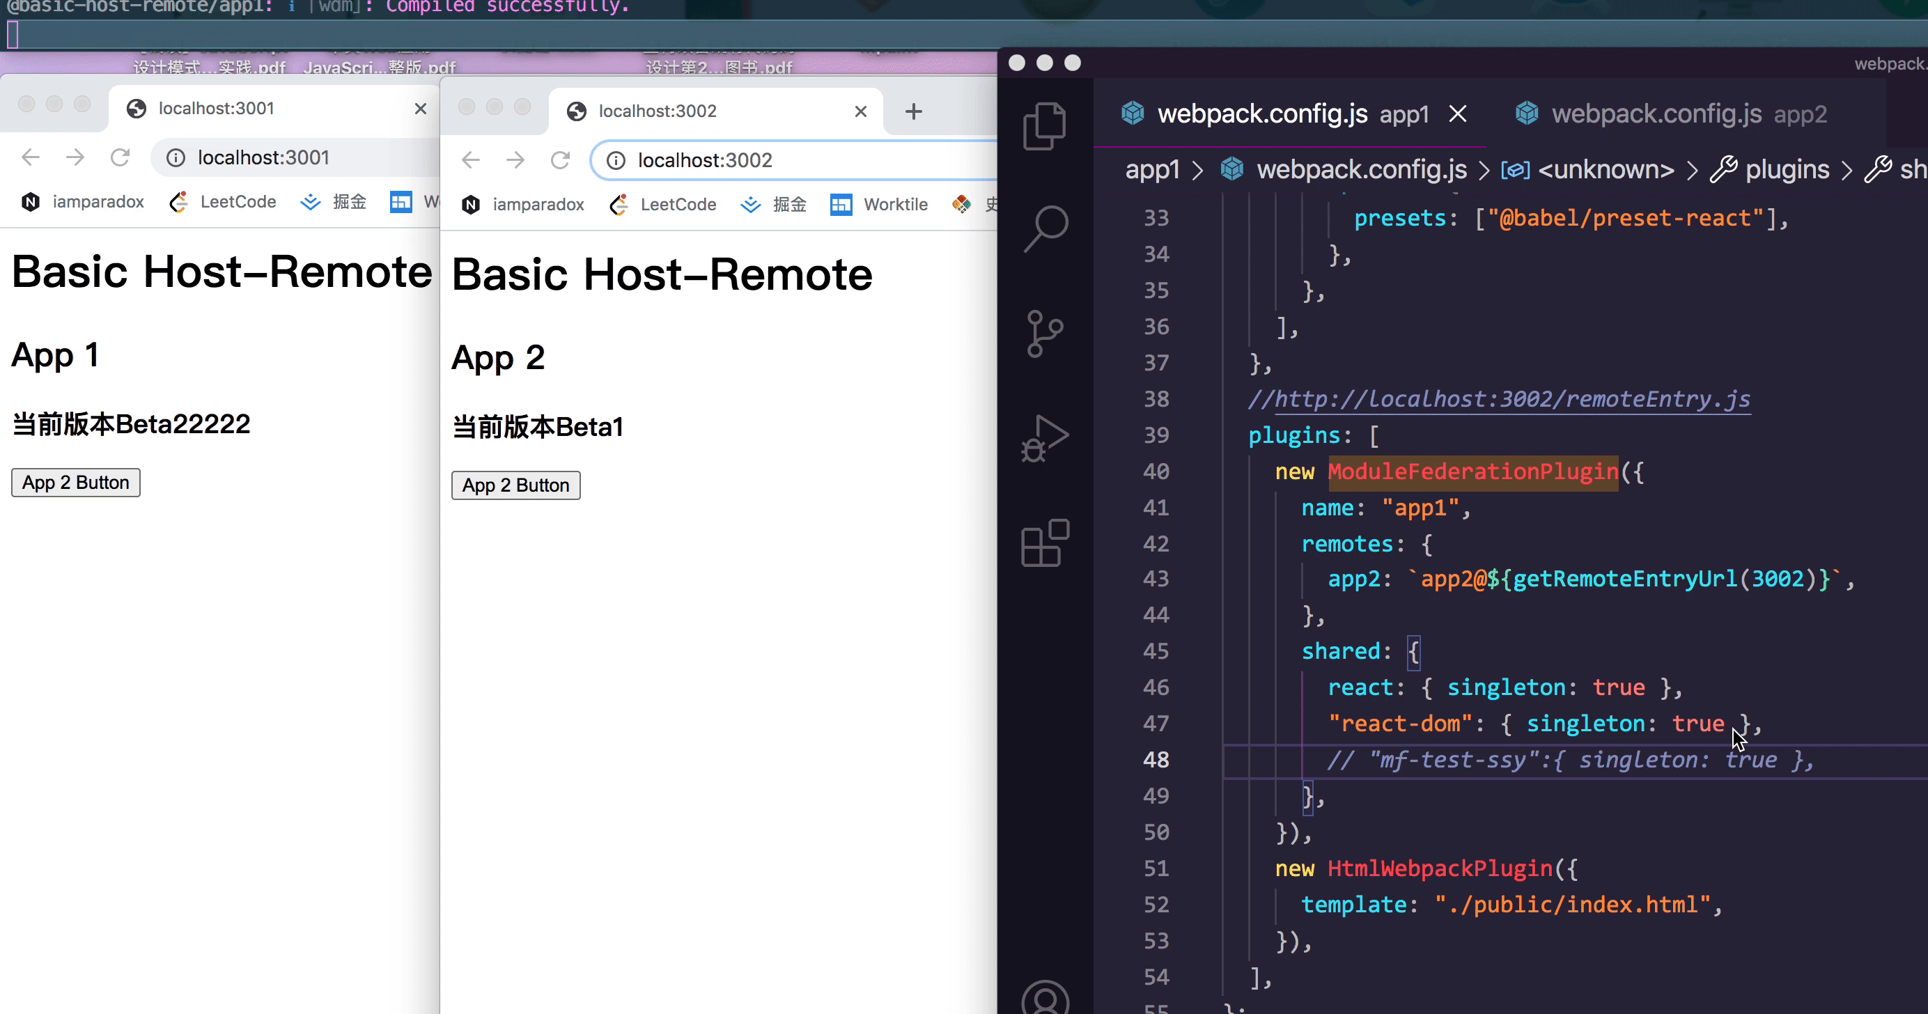Viewport: 1928px width, 1014px height.
Task: Click presets "@babel/preset-react" line 33
Action: pyautogui.click(x=1626, y=218)
